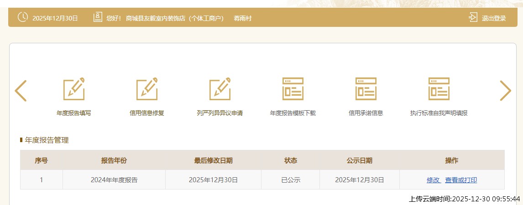Open the 信用承诺信息 icon
This screenshot has height=205, width=523.
pyautogui.click(x=366, y=89)
